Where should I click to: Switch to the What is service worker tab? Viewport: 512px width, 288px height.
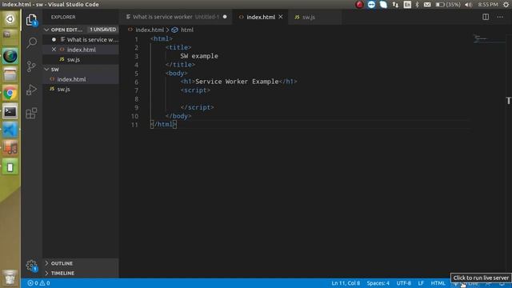tap(176, 17)
